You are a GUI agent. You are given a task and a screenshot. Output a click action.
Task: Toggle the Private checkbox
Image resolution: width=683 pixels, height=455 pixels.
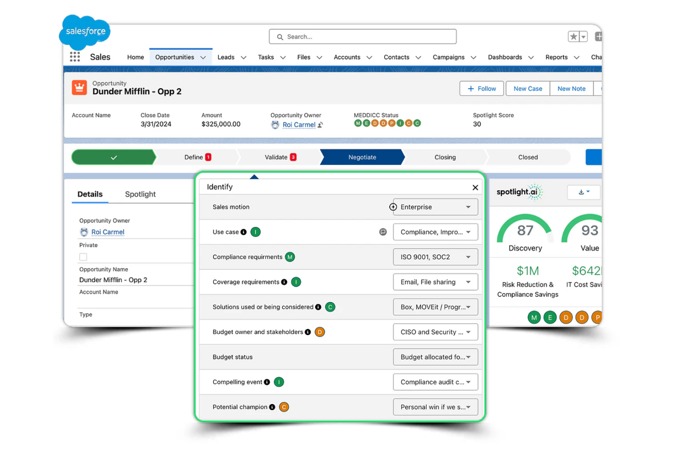point(83,257)
